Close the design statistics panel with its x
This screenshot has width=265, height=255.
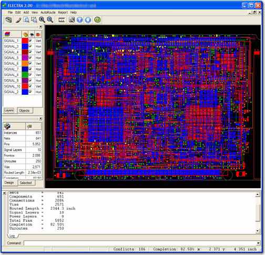tap(40, 119)
